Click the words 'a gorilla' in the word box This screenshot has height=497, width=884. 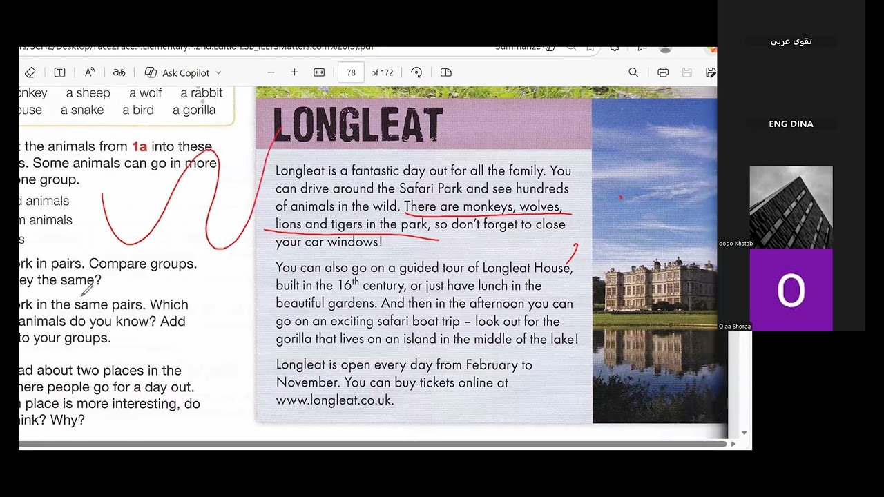coord(194,110)
